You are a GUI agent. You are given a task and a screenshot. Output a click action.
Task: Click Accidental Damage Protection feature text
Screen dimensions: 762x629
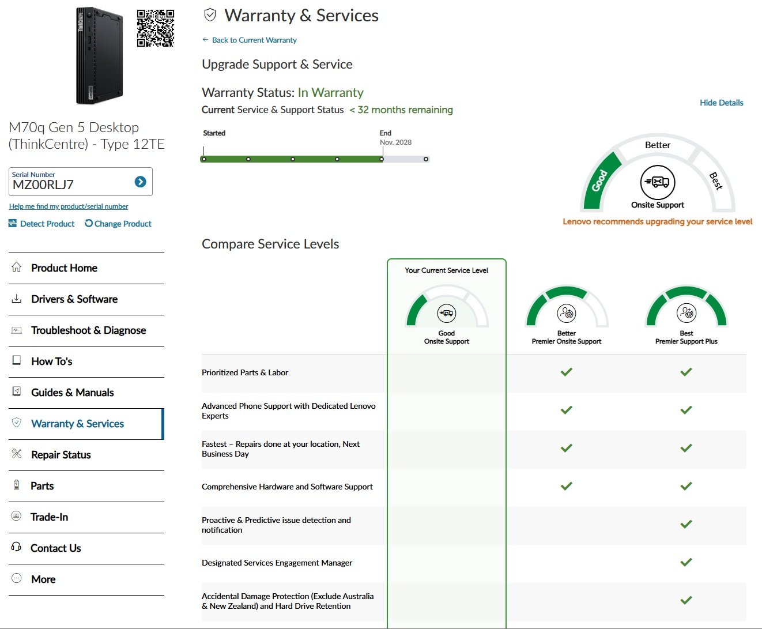pyautogui.click(x=288, y=601)
